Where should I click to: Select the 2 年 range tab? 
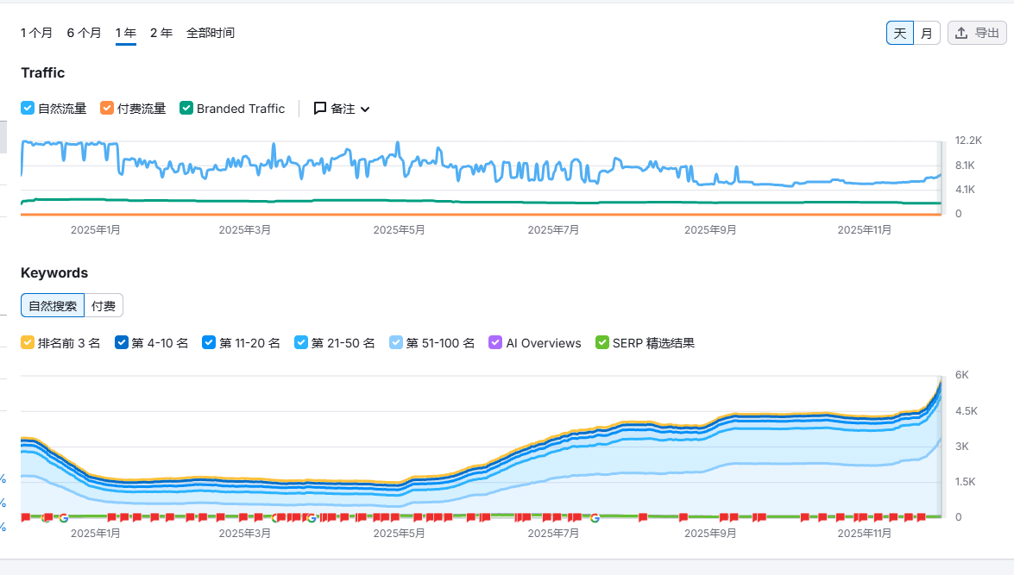161,34
